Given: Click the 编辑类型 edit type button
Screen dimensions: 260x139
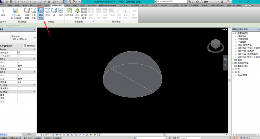Looking at the screenshot, I should (29, 46).
